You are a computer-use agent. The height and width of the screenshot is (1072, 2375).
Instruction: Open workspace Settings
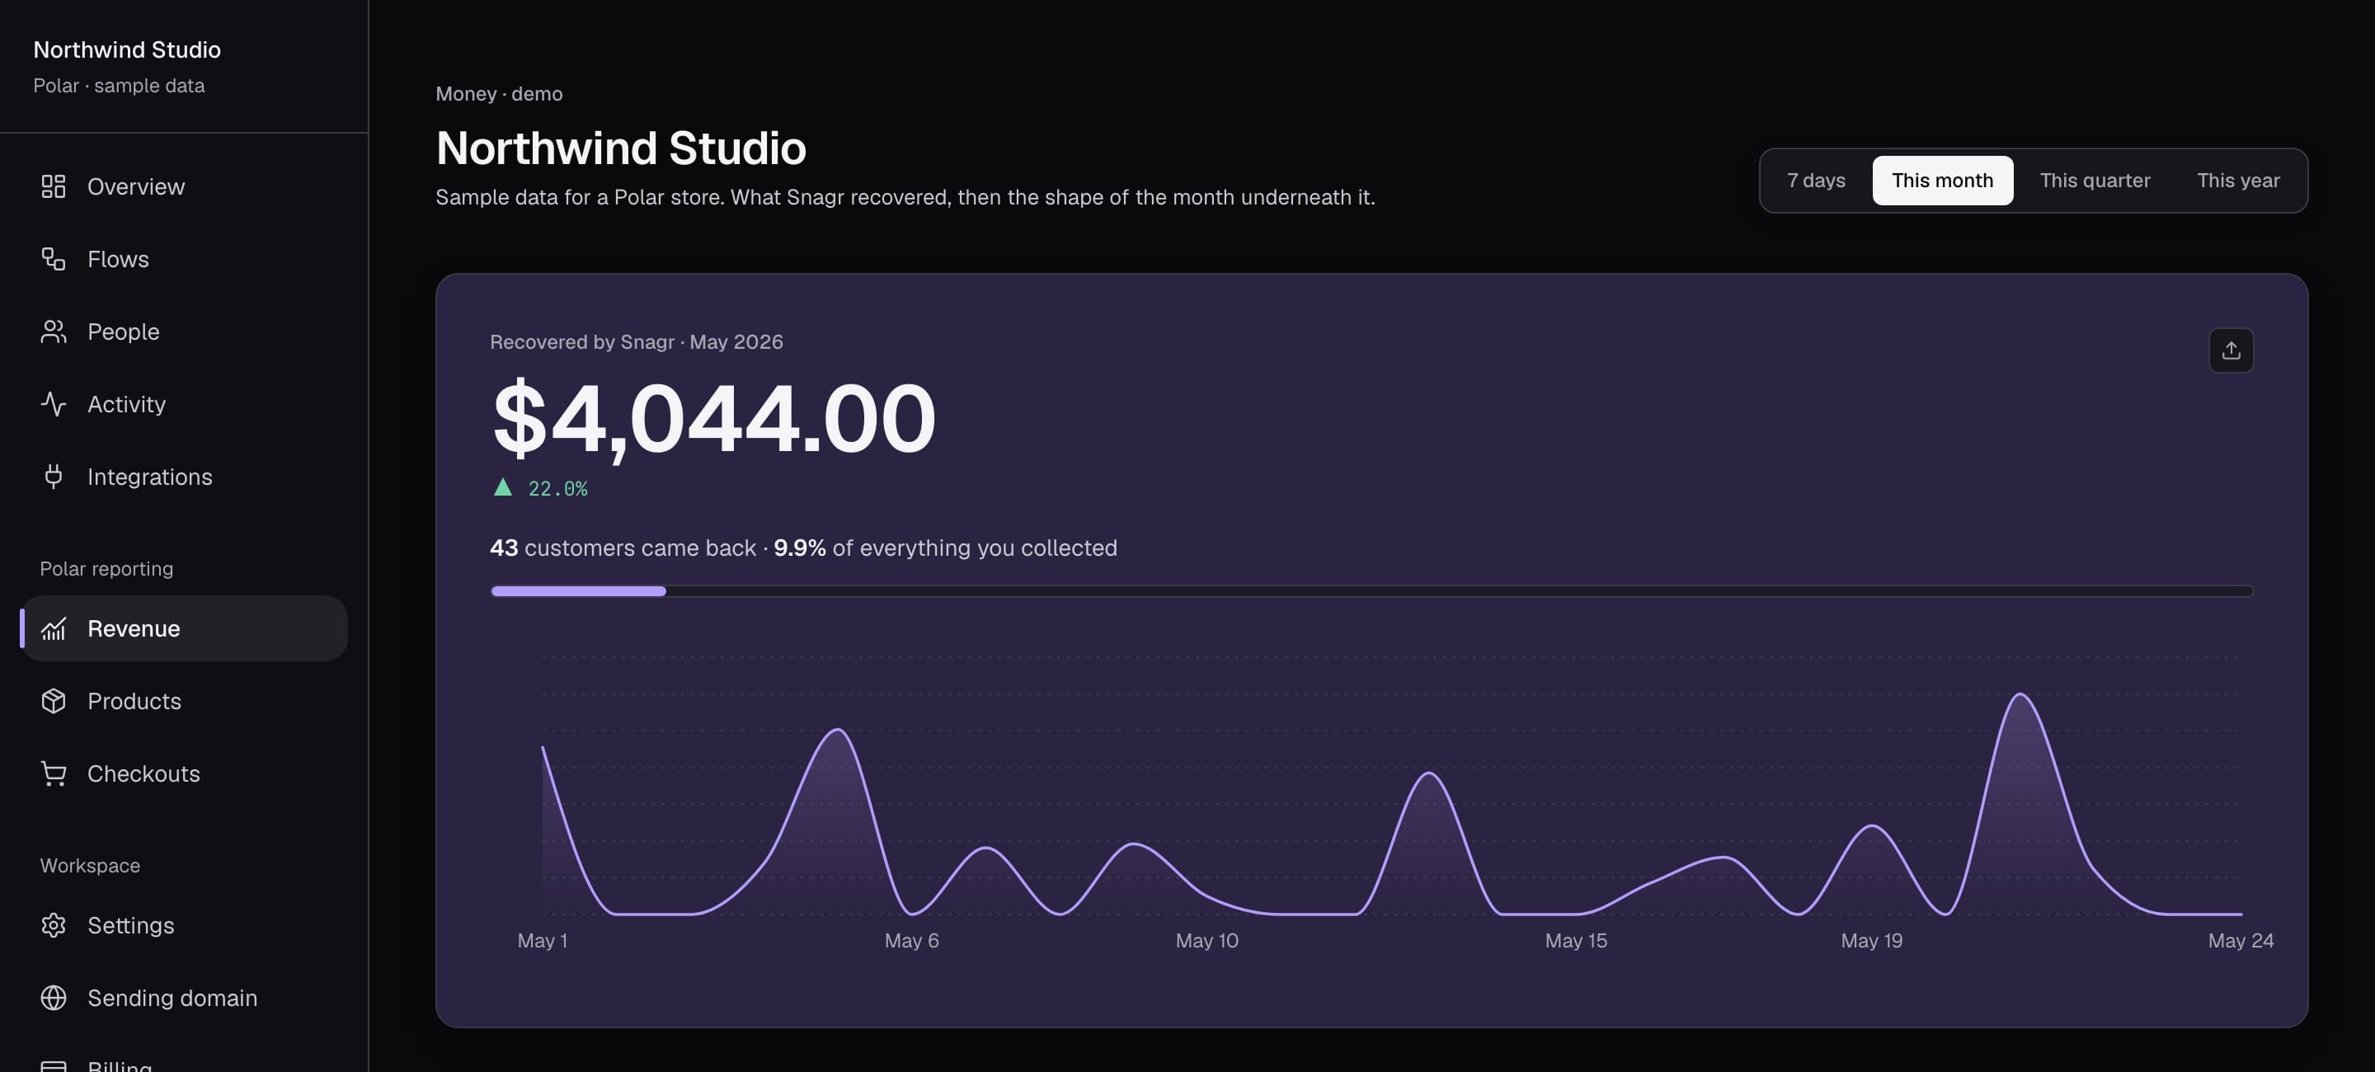[x=185, y=924]
